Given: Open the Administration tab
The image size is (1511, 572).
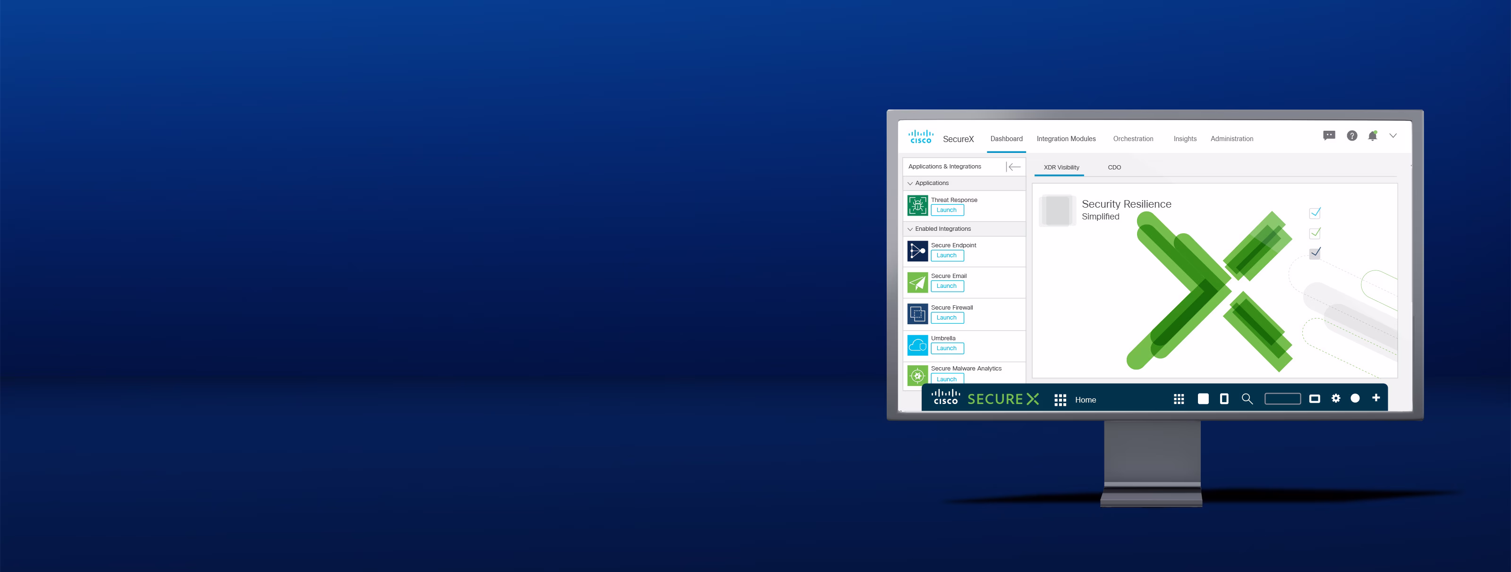Looking at the screenshot, I should tap(1232, 139).
